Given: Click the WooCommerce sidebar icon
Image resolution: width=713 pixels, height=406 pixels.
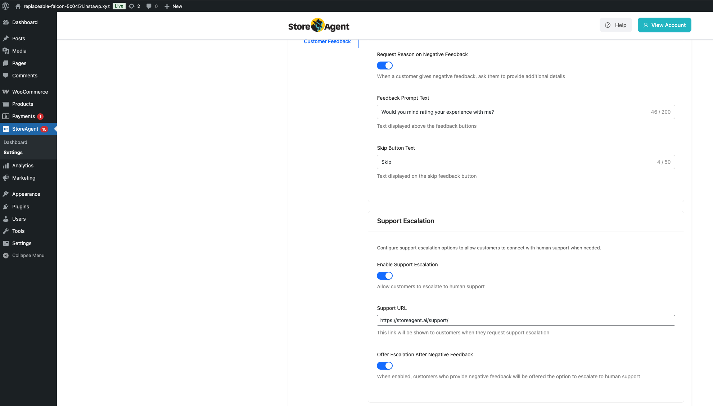Looking at the screenshot, I should point(6,92).
